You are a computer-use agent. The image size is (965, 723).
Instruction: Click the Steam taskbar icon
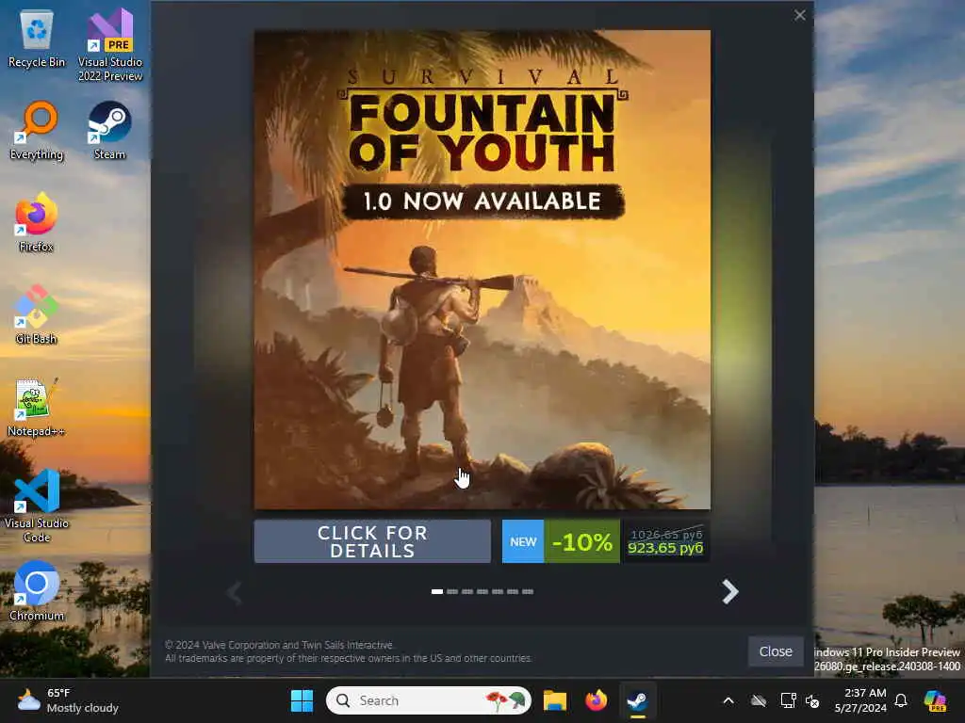click(x=637, y=700)
